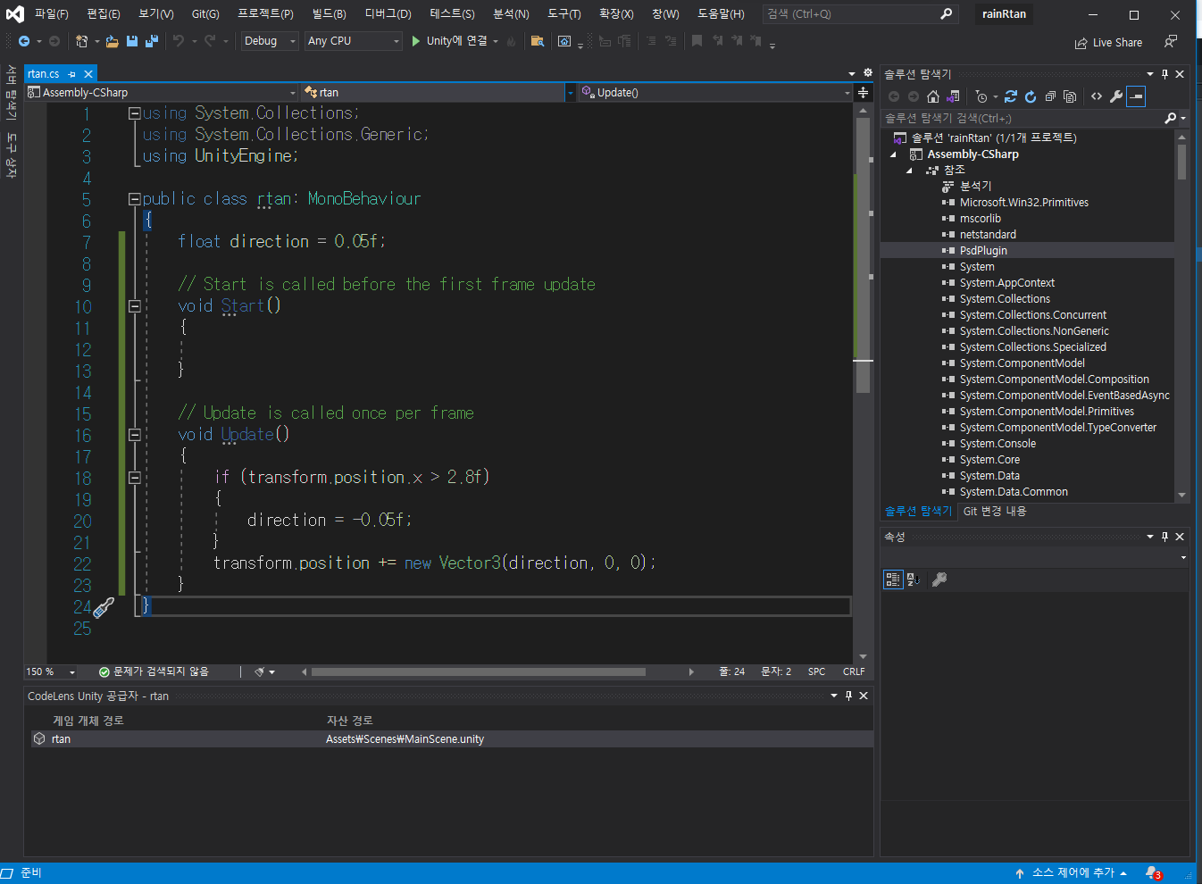Image resolution: width=1202 pixels, height=884 pixels.
Task: Click the undo arrow icon
Action: tap(179, 41)
